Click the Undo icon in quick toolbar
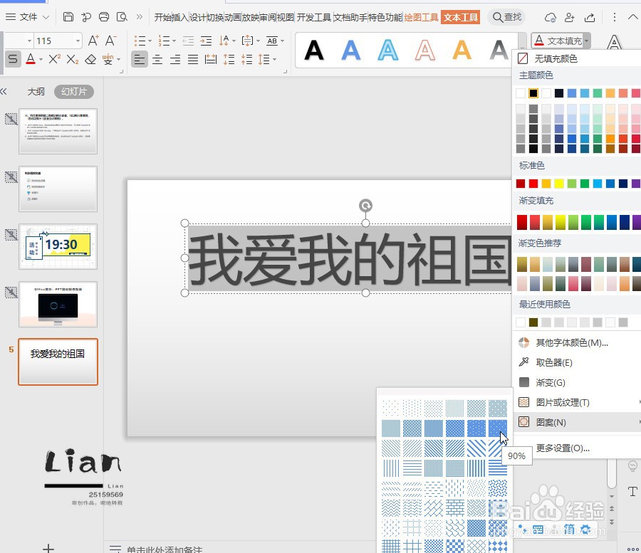Viewport: 641px width, 553px height. tap(86, 17)
